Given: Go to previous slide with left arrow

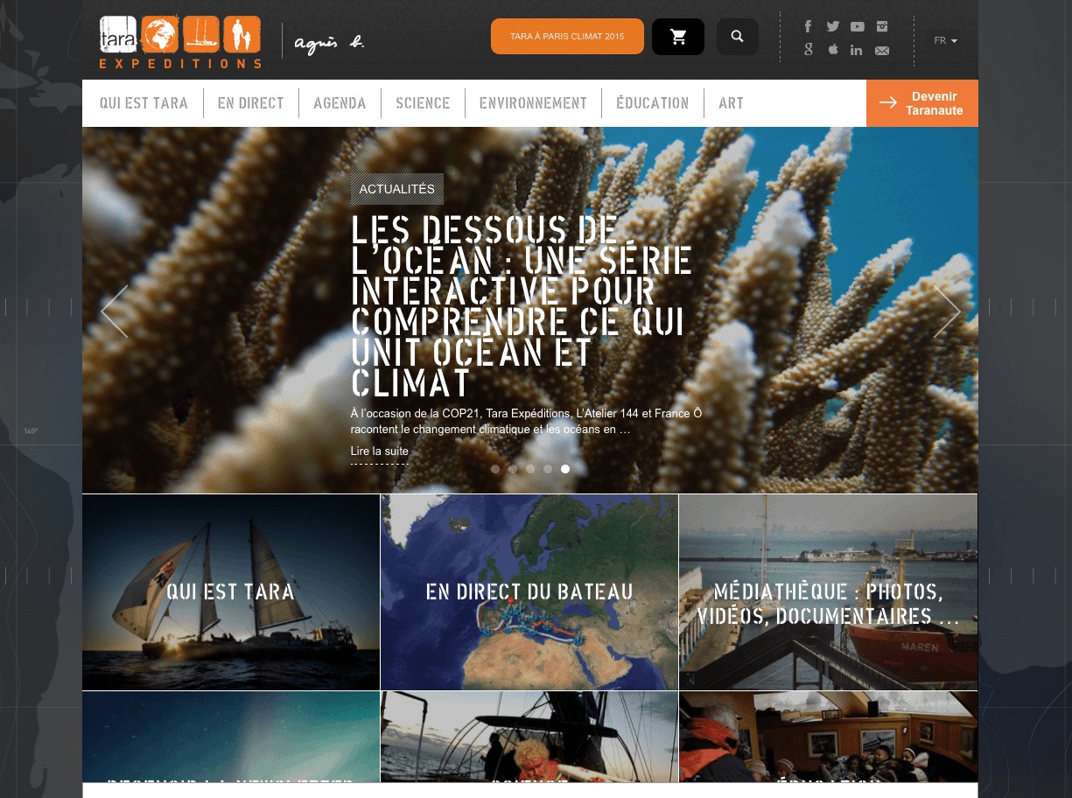Looking at the screenshot, I should 115,311.
